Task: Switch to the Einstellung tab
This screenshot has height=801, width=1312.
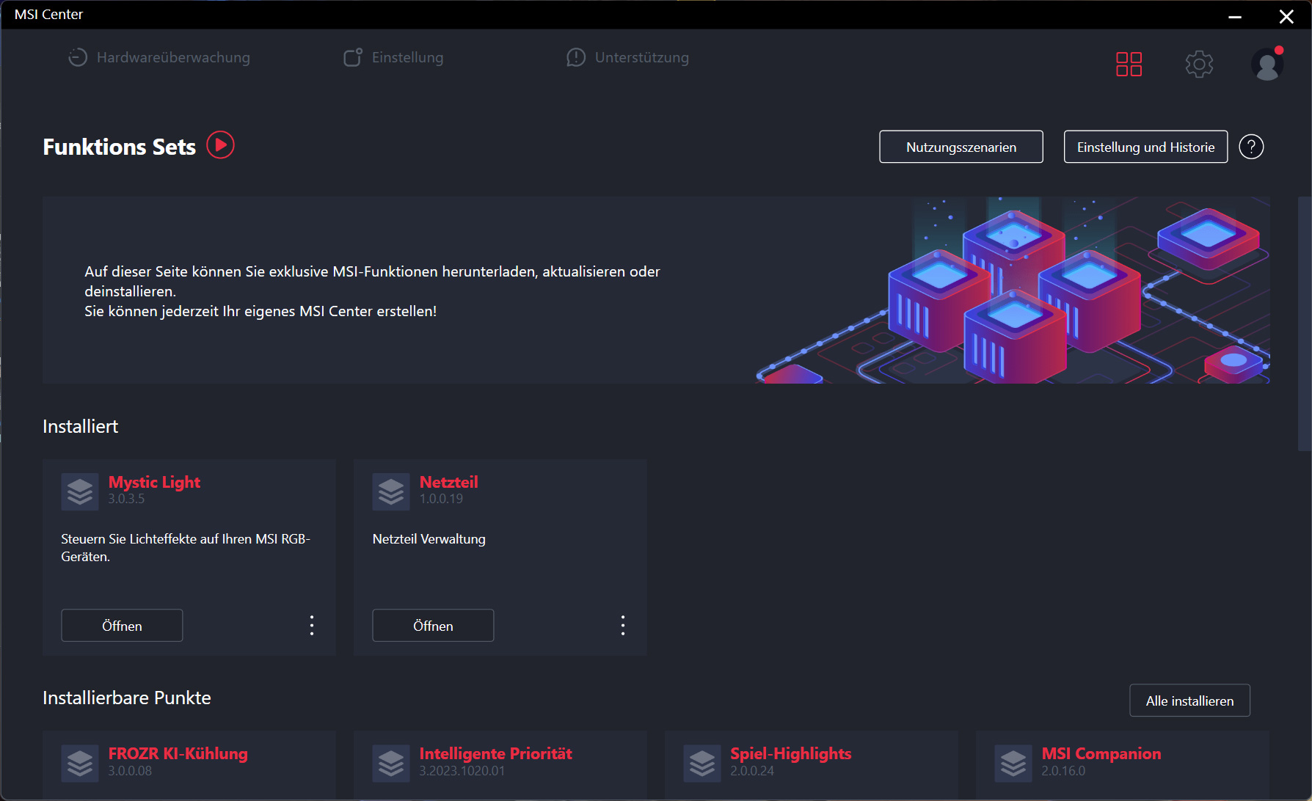Action: (393, 57)
